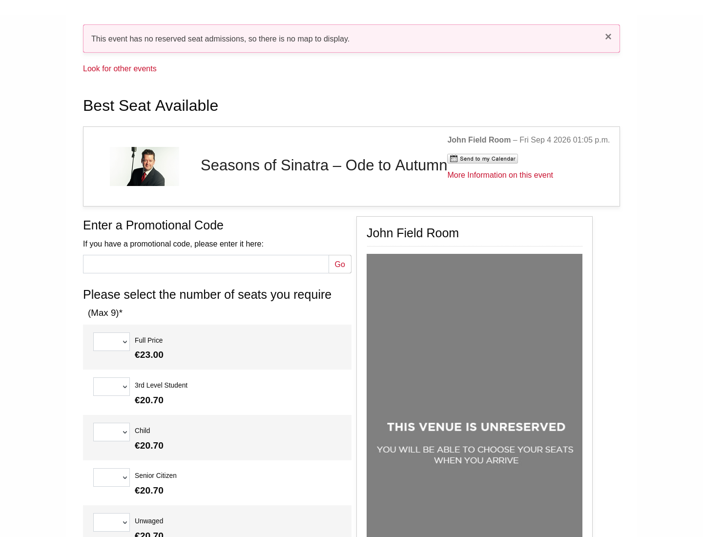Image resolution: width=703 pixels, height=537 pixels.
Task: Click the Enter a Promotional Code heading
Action: click(153, 225)
